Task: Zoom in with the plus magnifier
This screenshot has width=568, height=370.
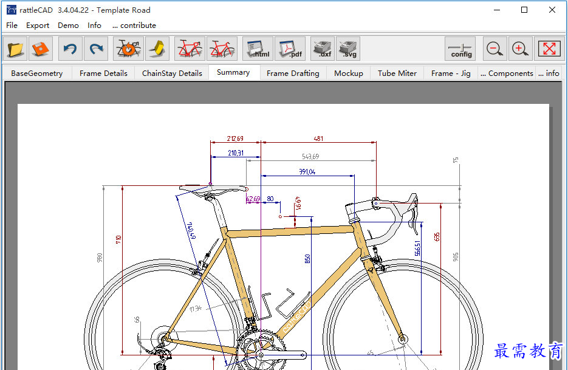Action: click(x=520, y=49)
